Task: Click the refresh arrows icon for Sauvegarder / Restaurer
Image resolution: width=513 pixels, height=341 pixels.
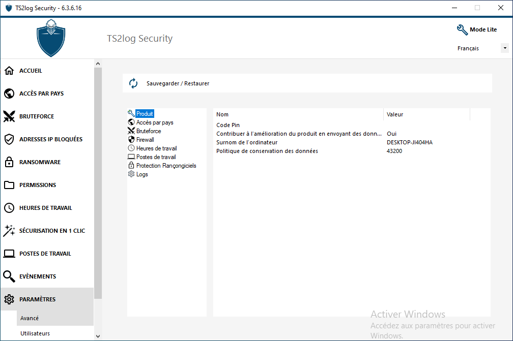Action: [133, 83]
